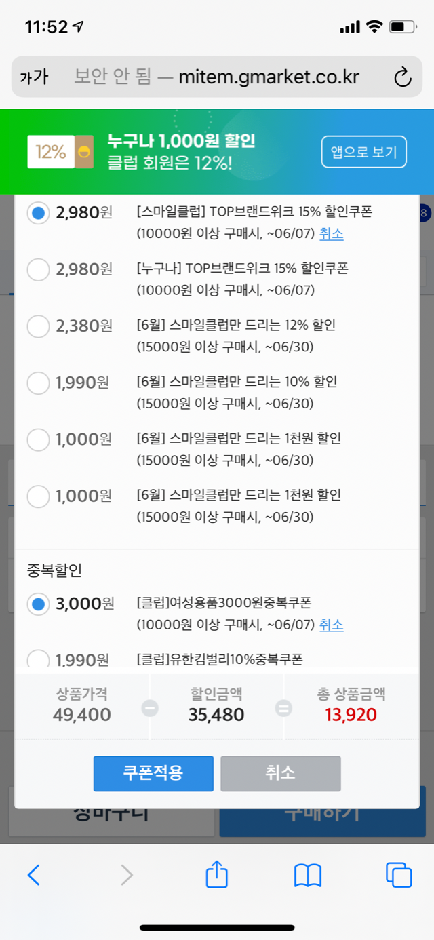Select the 2,380원 12% 스마일클럽 coupon radio
434x940 pixels.
point(38,326)
